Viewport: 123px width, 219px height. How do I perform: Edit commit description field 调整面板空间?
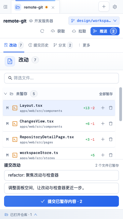pyautogui.click(x=61, y=188)
